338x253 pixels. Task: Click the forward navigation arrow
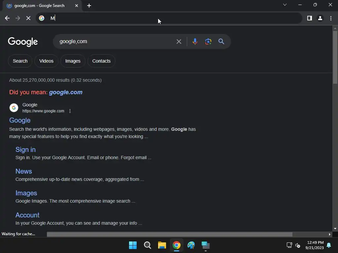[18, 18]
